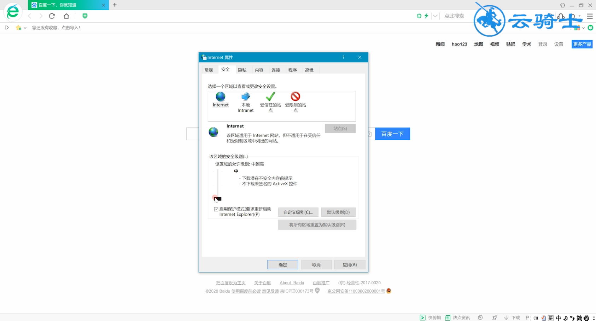Viewport: 596px width, 321px height.
Task: Click the IME 拼 pinyin icon
Action: click(x=551, y=318)
